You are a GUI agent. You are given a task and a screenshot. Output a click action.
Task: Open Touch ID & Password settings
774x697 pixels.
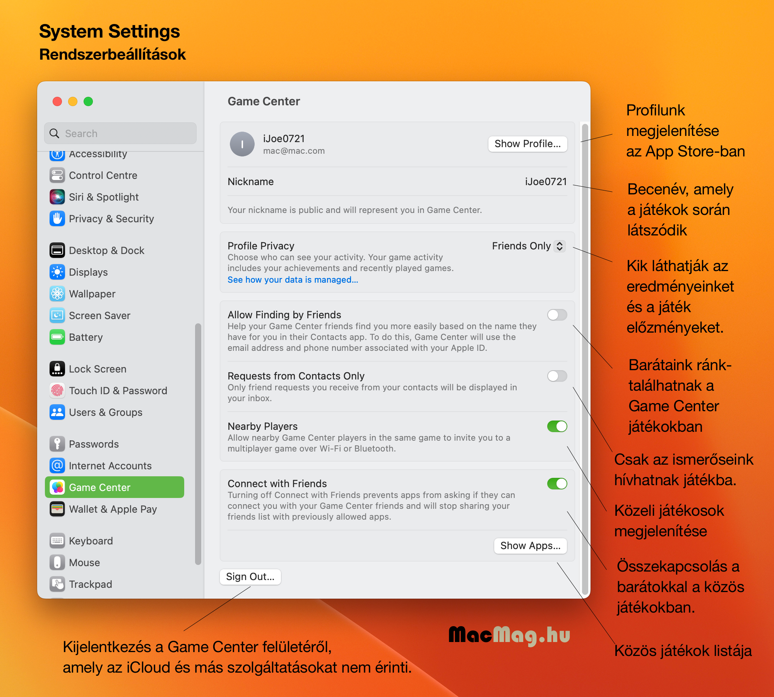115,391
